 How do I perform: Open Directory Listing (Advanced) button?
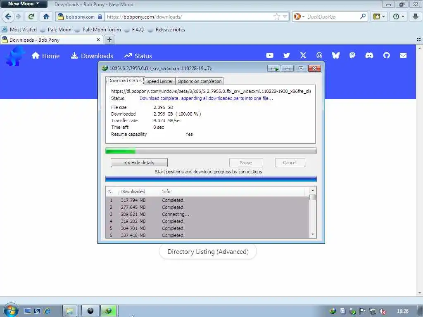[208, 251]
